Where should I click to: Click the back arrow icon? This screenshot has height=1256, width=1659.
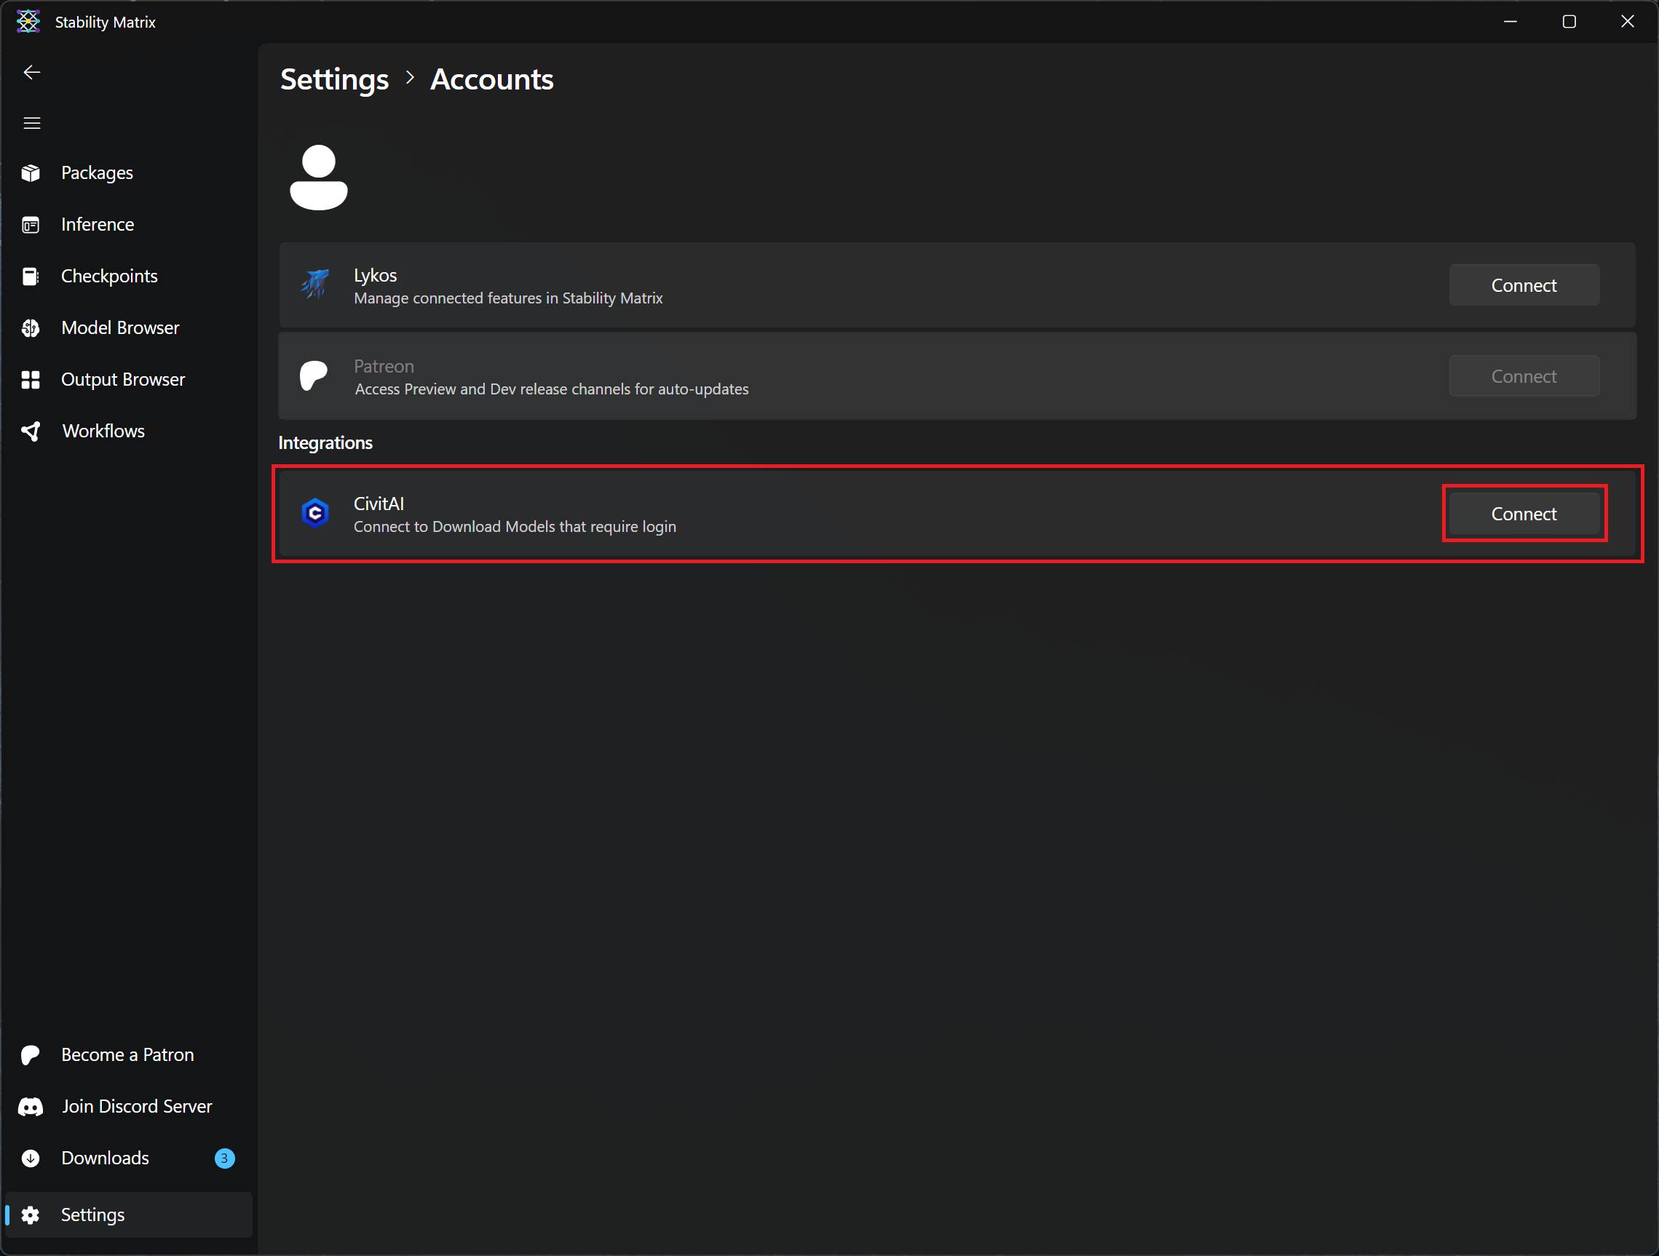point(31,72)
